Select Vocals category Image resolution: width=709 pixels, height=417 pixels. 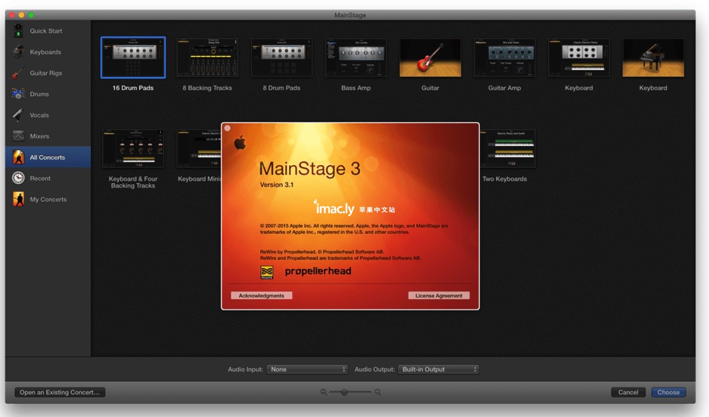(48, 115)
